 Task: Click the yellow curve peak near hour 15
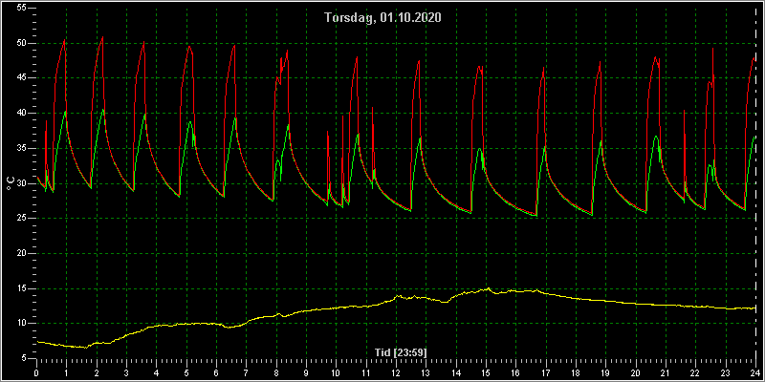click(488, 288)
